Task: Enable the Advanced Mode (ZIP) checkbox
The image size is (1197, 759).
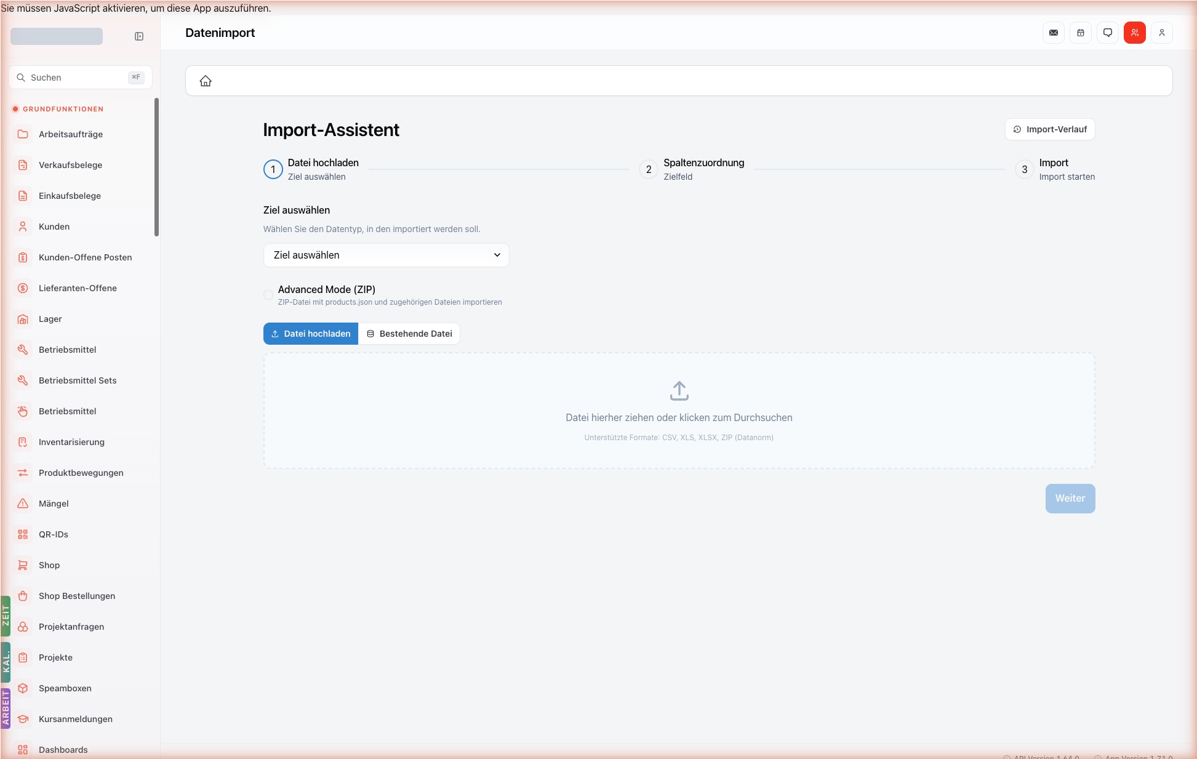Action: pyautogui.click(x=268, y=295)
